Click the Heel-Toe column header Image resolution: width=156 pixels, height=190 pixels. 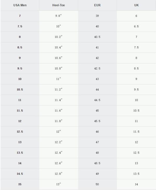pyautogui.click(x=58, y=5)
